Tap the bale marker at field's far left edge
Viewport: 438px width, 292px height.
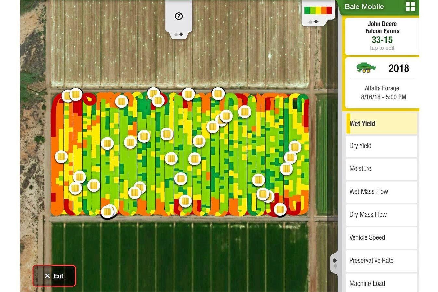(x=61, y=157)
